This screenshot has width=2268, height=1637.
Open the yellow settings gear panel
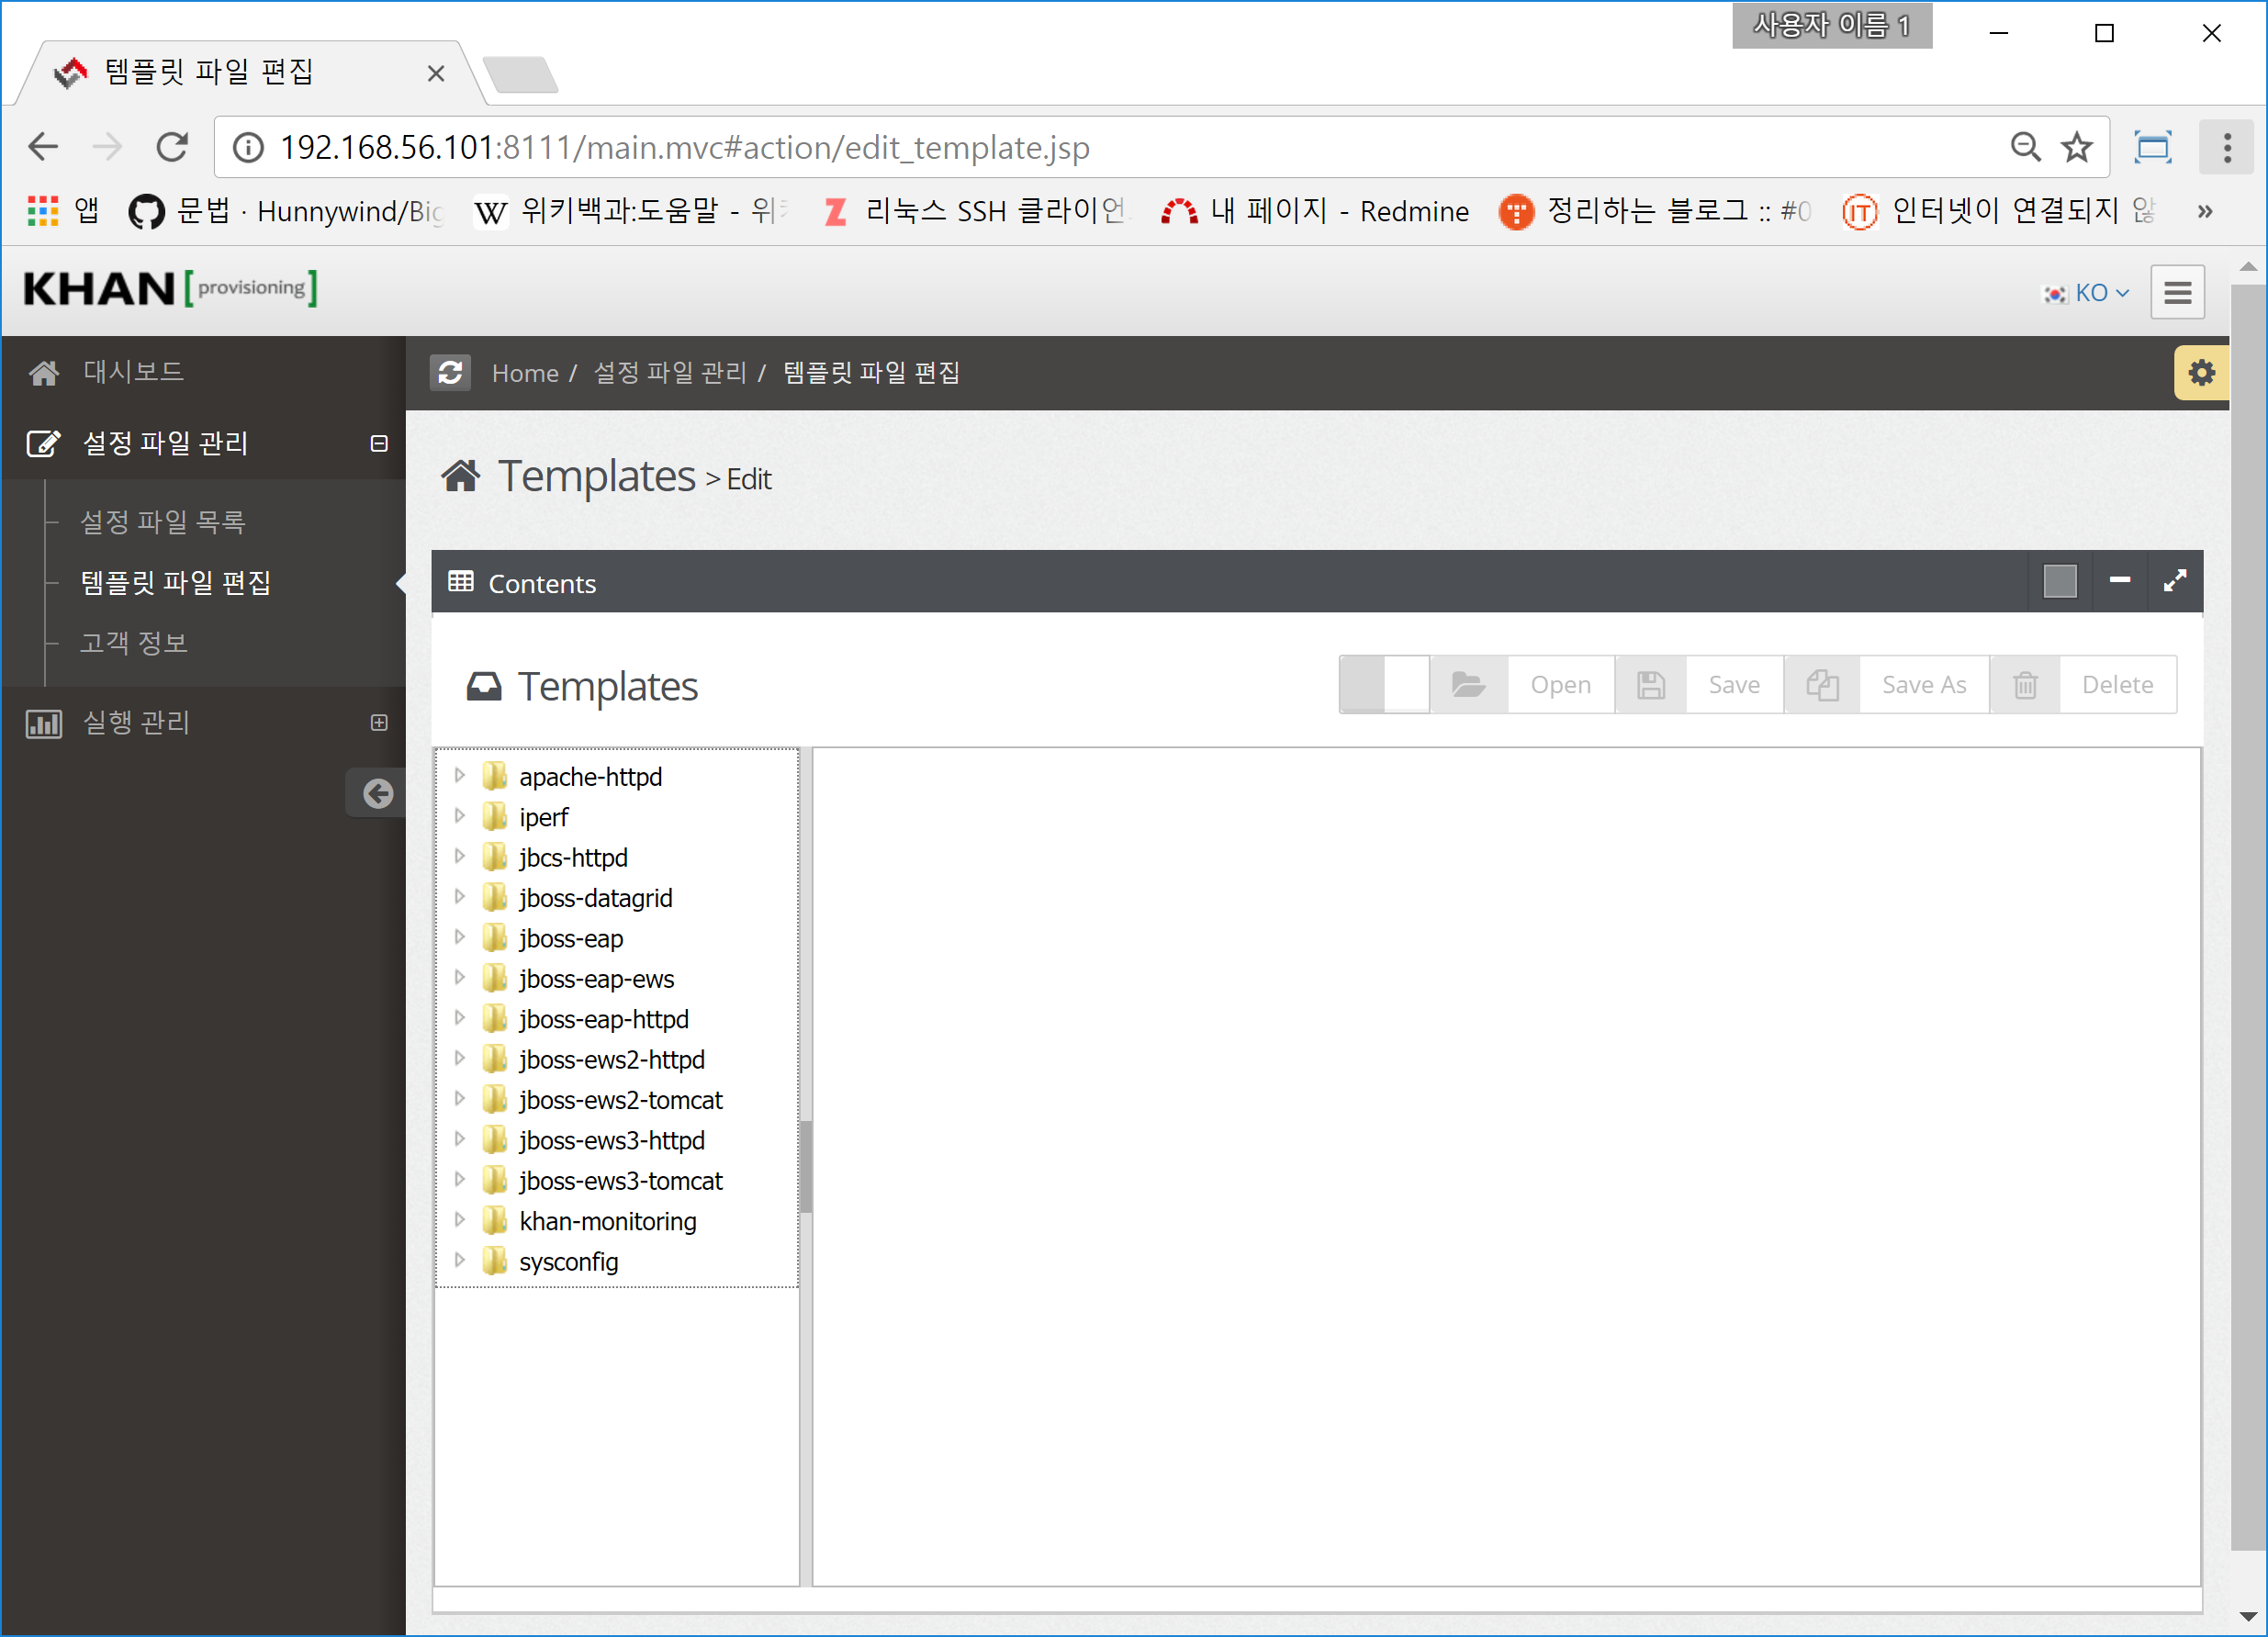click(x=2201, y=373)
